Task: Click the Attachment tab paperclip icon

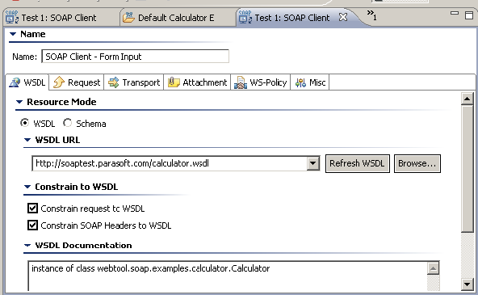Action: coord(174,82)
